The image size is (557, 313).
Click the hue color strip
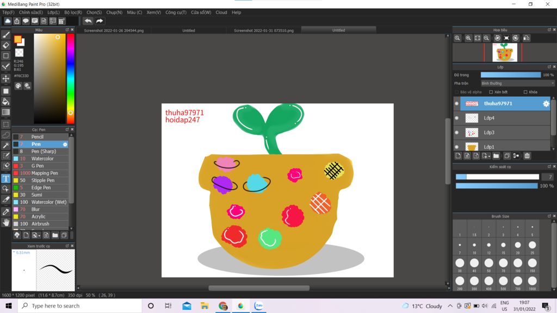click(70, 78)
